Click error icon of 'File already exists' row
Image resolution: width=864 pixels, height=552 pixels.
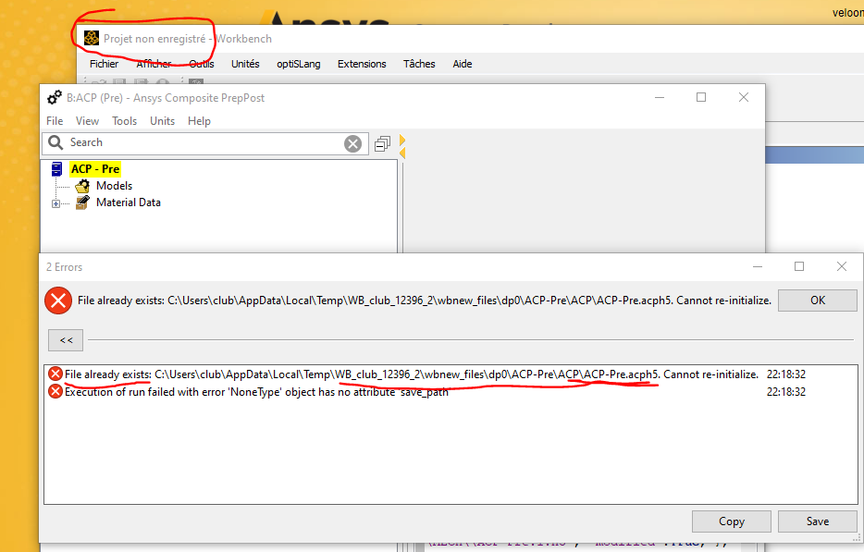pos(56,374)
